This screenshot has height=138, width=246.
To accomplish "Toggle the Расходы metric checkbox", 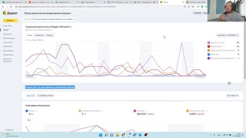I will click(135, 111).
